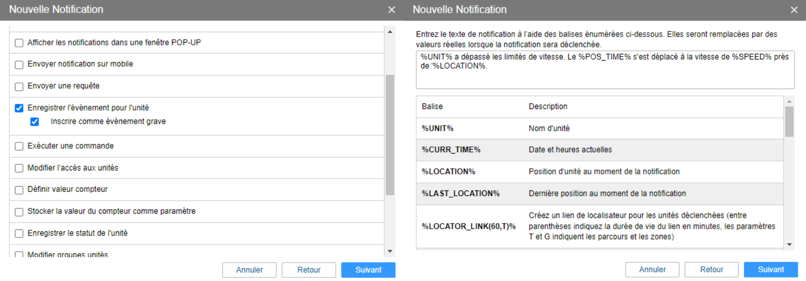
Task: Click Annuler in the left dialog
Action: 249,270
